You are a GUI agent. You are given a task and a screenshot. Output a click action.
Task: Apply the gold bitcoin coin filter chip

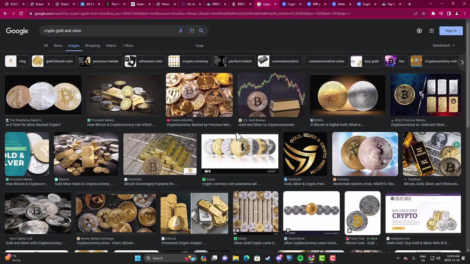(x=54, y=61)
